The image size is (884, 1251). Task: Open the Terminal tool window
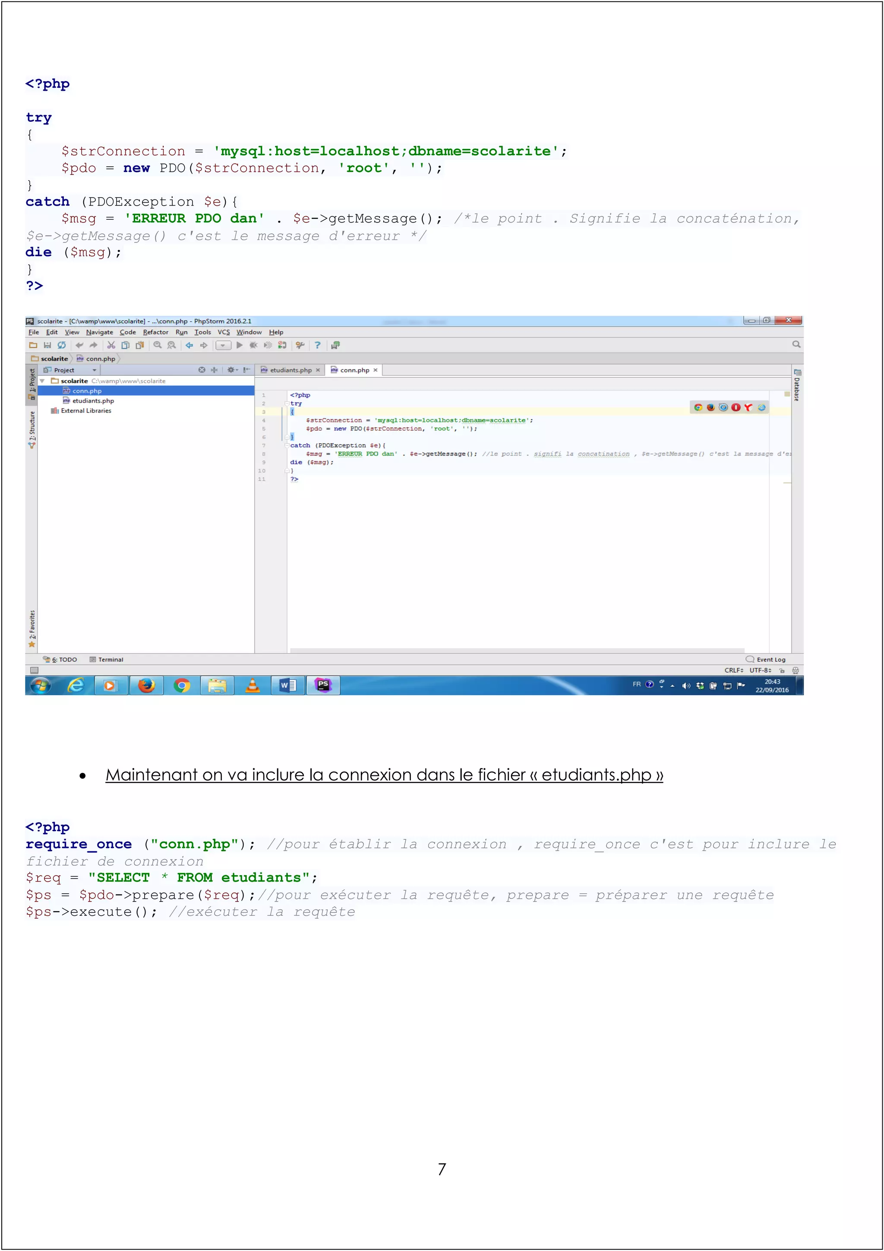pyautogui.click(x=107, y=659)
